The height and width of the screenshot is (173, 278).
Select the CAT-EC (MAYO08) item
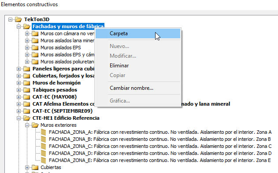click(x=55, y=97)
